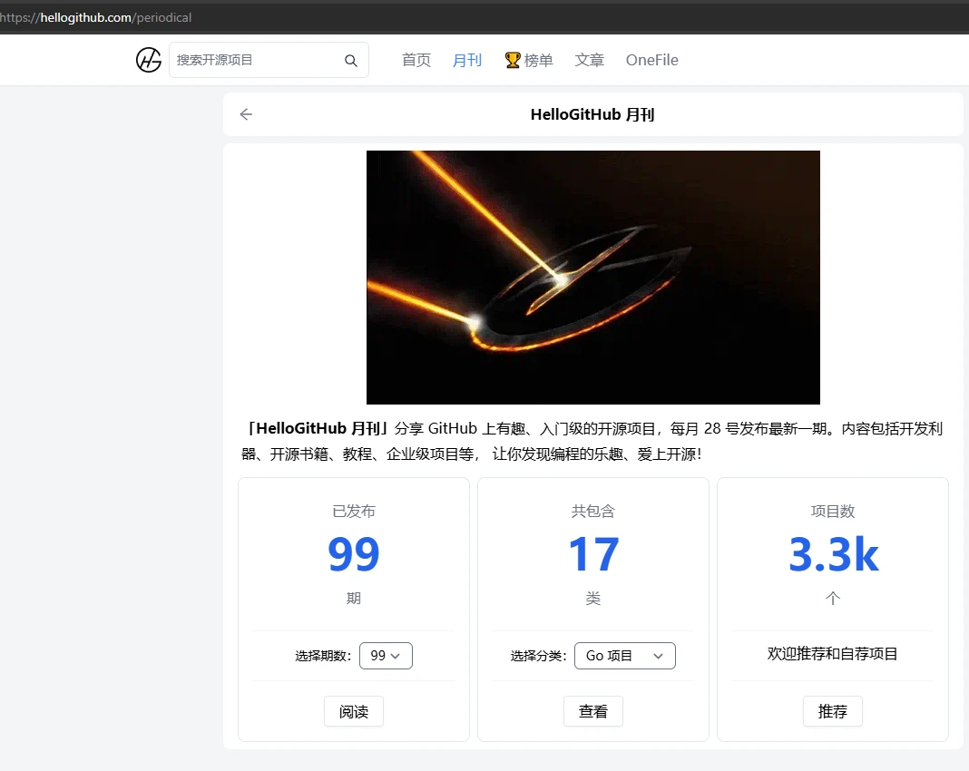Click the 推荐 button
969x771 pixels.
point(832,711)
